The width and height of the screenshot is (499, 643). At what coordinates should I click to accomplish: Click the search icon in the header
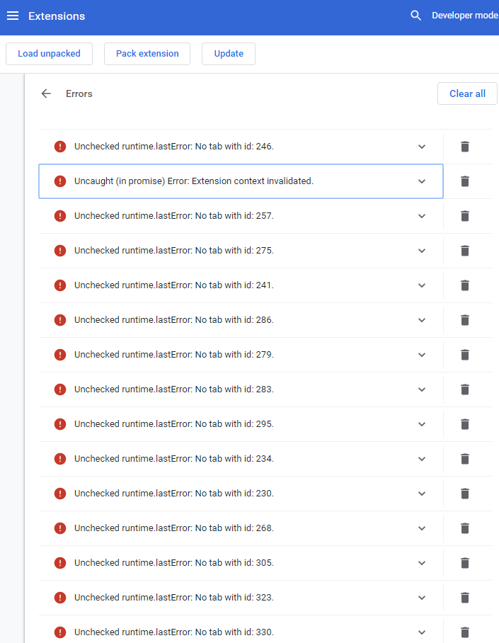[415, 15]
